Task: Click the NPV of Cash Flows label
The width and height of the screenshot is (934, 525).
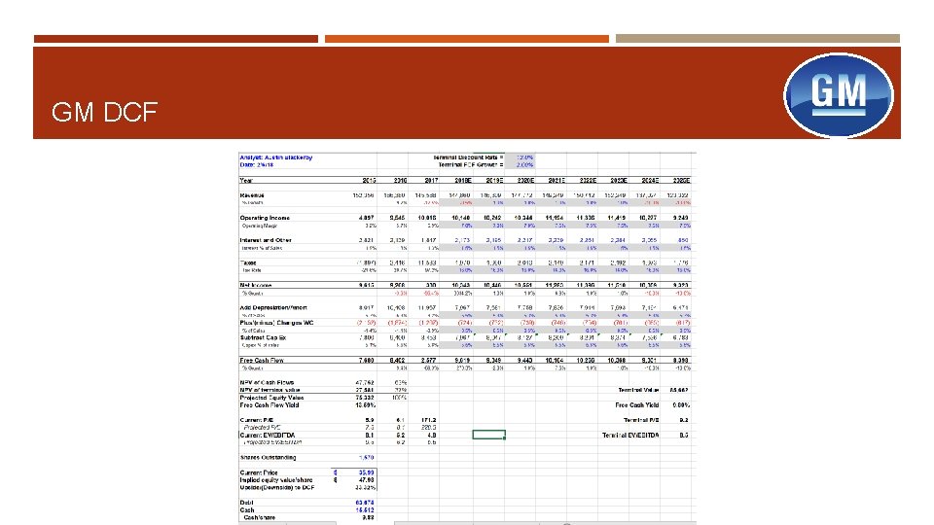Action: 267,383
